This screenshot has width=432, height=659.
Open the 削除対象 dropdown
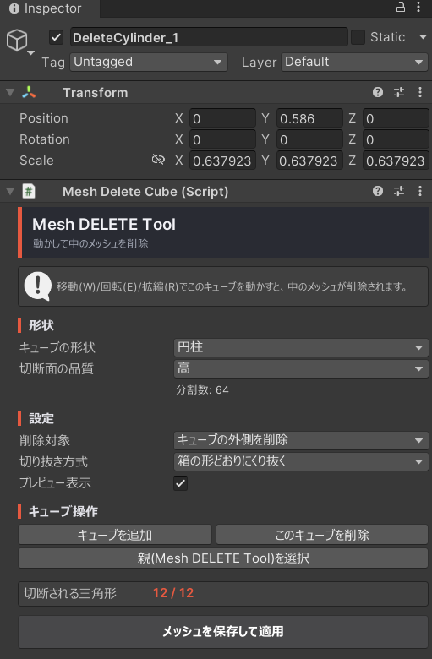pos(301,440)
